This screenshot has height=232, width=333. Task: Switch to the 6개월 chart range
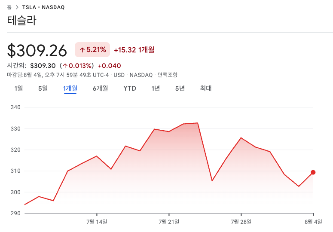[100, 89]
